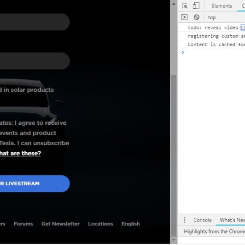245x245 pixels.
Task: Open the top context dropdown
Action: click(212, 17)
